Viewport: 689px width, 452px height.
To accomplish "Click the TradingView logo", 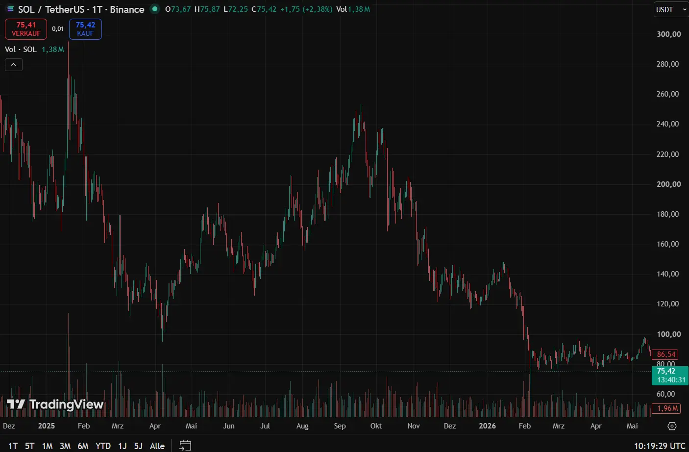I will point(55,404).
